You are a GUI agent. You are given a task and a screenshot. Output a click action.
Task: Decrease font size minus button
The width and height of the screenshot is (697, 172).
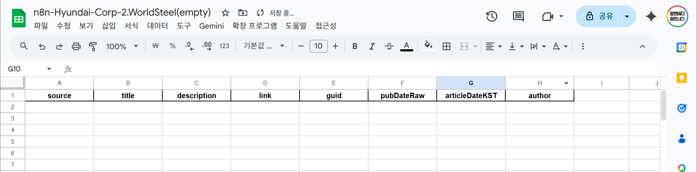[301, 46]
